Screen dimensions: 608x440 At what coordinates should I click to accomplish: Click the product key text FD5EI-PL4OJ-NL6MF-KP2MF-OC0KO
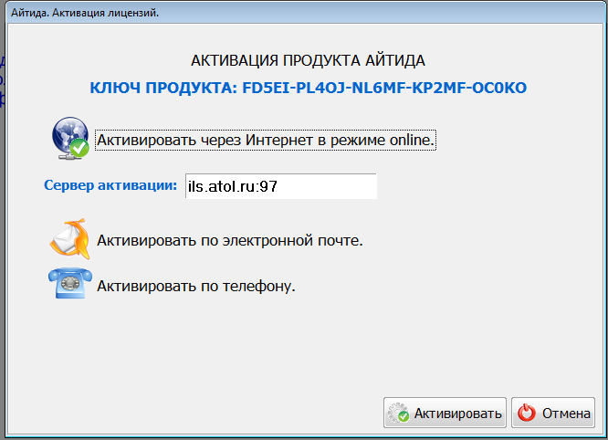pos(384,88)
